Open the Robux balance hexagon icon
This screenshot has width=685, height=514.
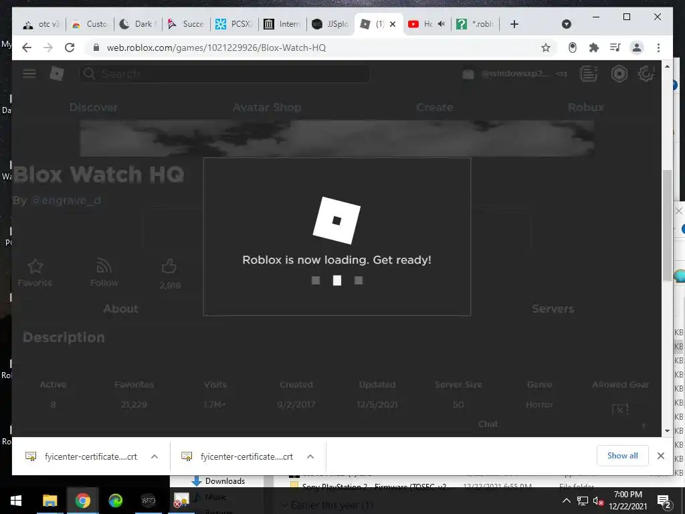pos(619,74)
